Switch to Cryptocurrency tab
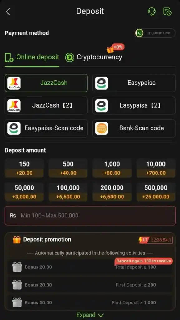The height and width of the screenshot is (320, 180). click(93, 57)
